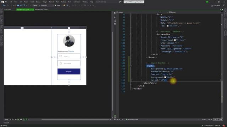The height and width of the screenshot is (127, 227).
Task: Collapse the Button element at line 109
Action: 131,66
